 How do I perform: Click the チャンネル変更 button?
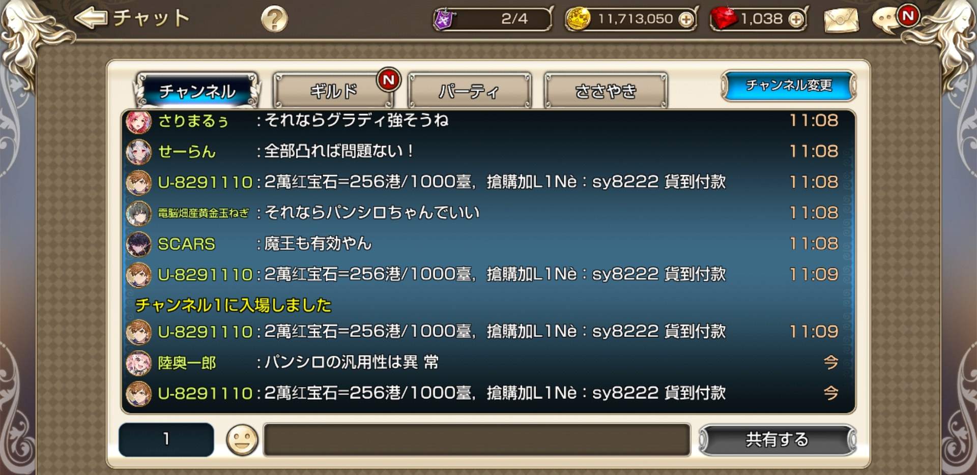pos(788,85)
